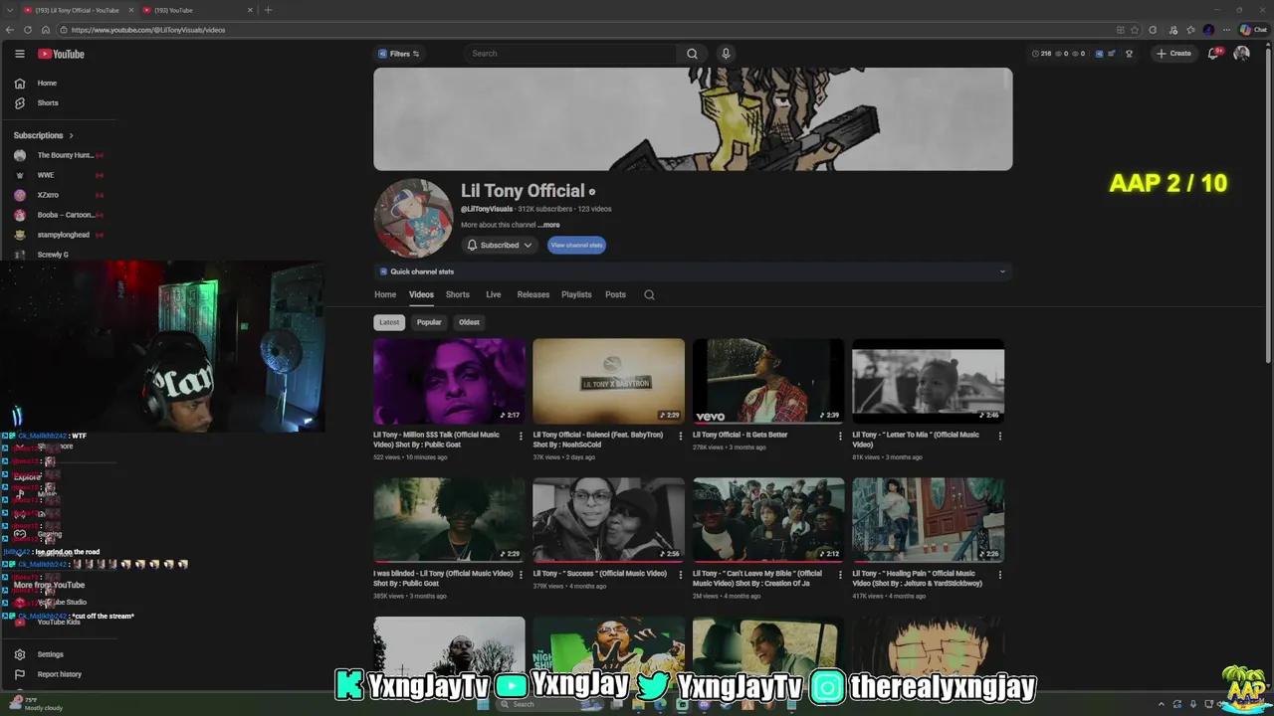Open browser settings and more ellipsis
This screenshot has width=1274, height=716.
1226,30
